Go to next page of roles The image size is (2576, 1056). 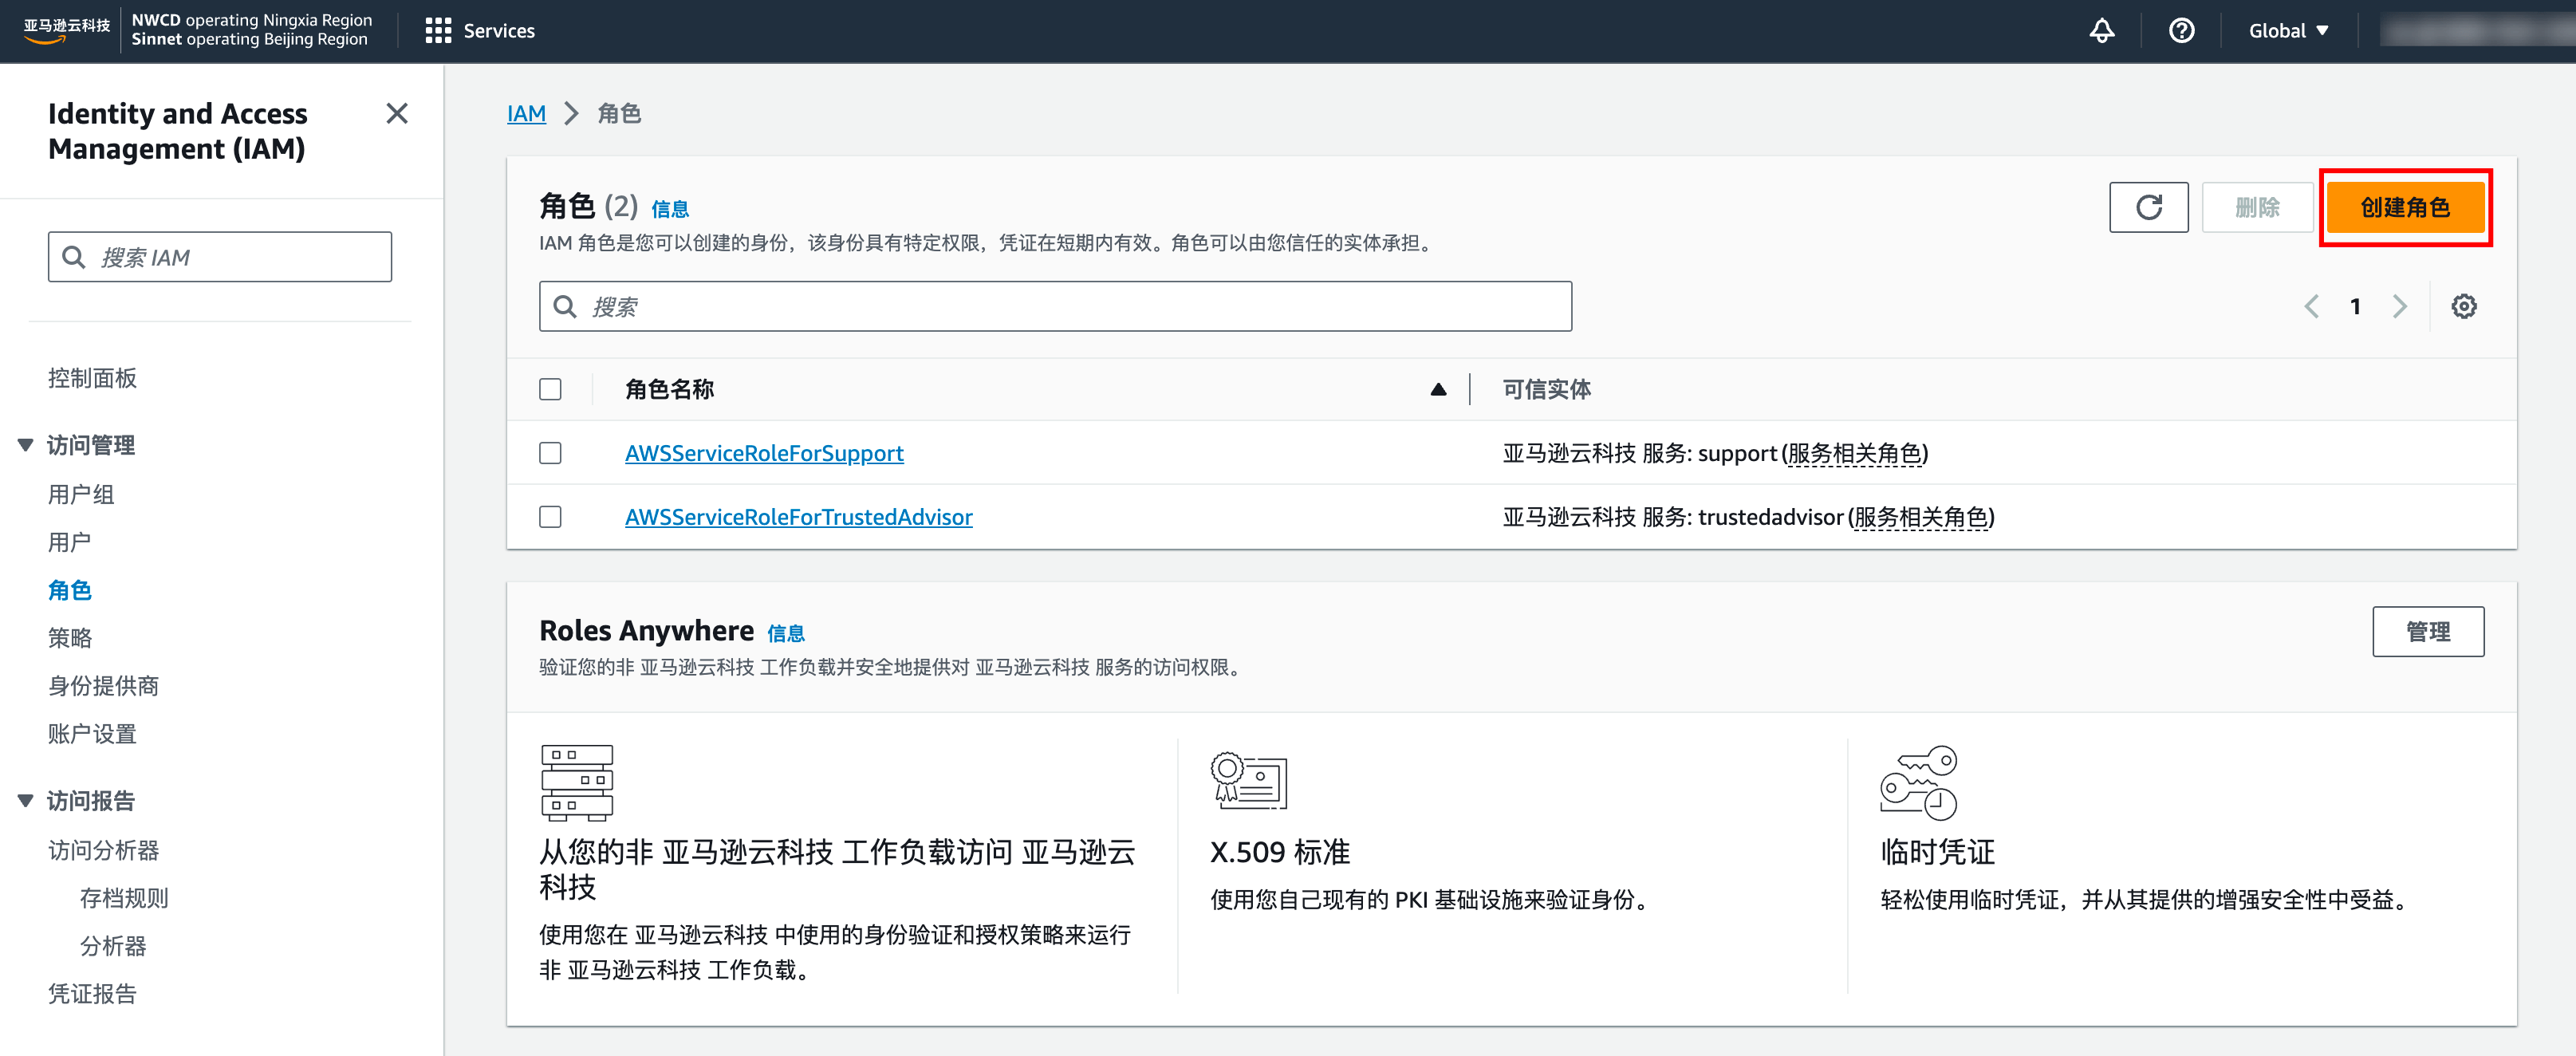coord(2399,306)
